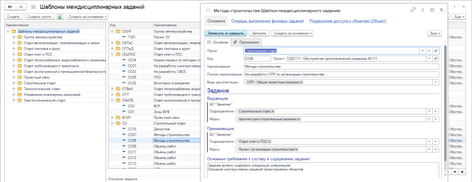Remove the Проект организации строительства tag
This screenshot has height=182, width=472.
pyautogui.click(x=296, y=149)
